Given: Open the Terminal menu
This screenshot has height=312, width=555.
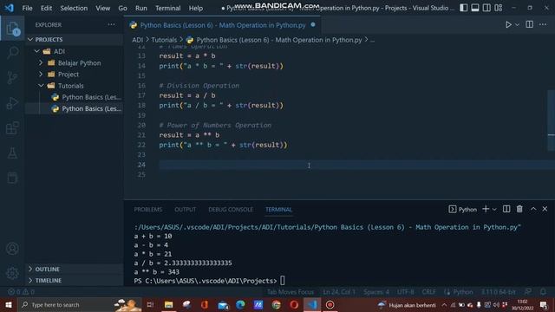Looking at the screenshot, I should coord(167,8).
